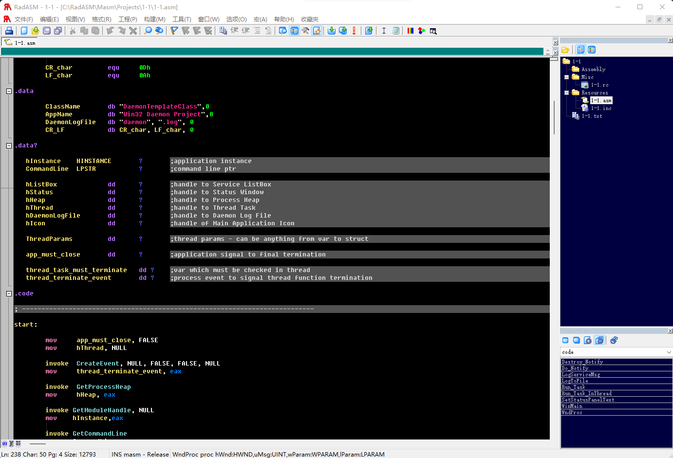
Task: Open the 'code' properties dropdown
Action: click(669, 352)
